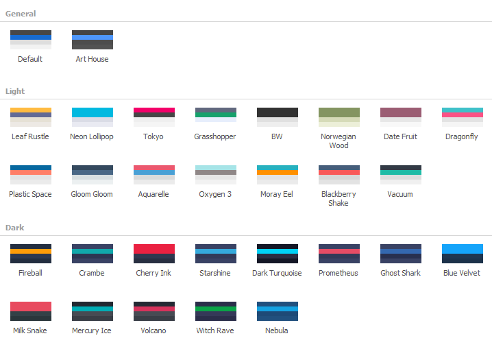Image resolution: width=492 pixels, height=349 pixels.
Task: Select the Tokyo theme swatch
Action: (x=153, y=117)
